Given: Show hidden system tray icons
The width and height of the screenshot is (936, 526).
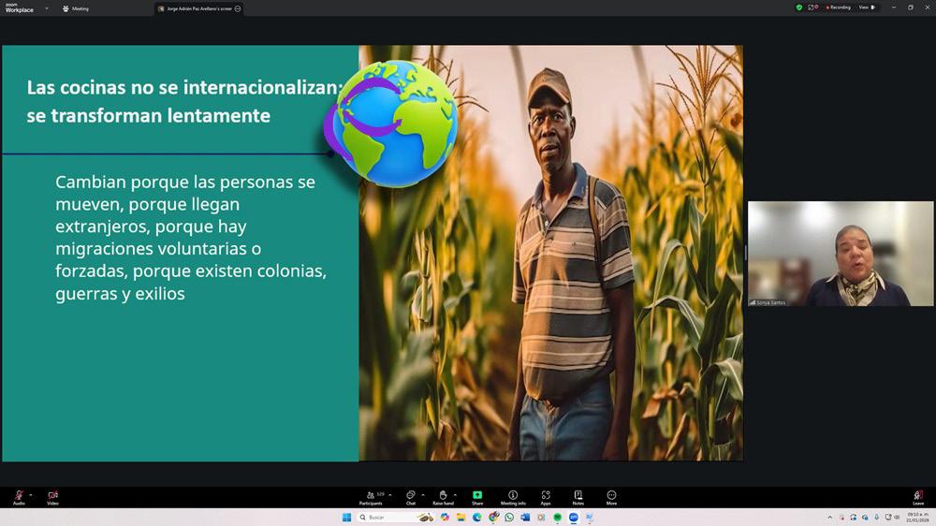Looking at the screenshot, I should [x=829, y=517].
